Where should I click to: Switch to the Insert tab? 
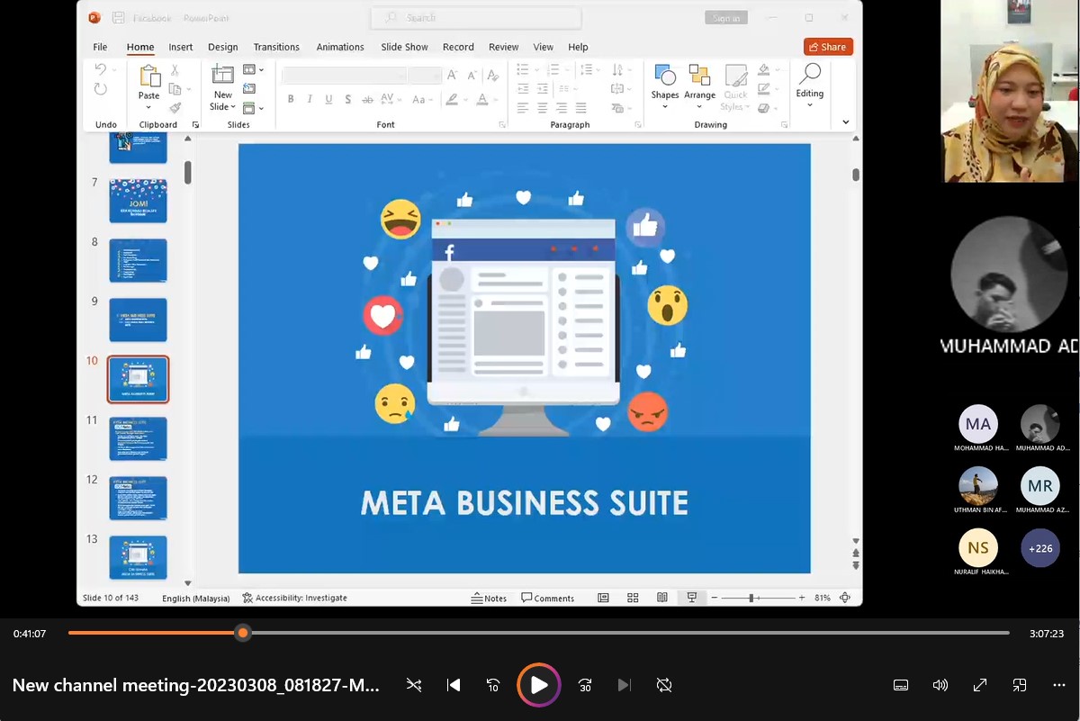tap(180, 47)
